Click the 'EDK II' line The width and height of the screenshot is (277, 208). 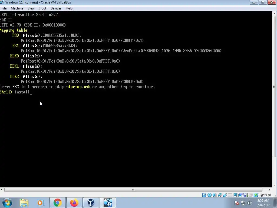point(6,20)
